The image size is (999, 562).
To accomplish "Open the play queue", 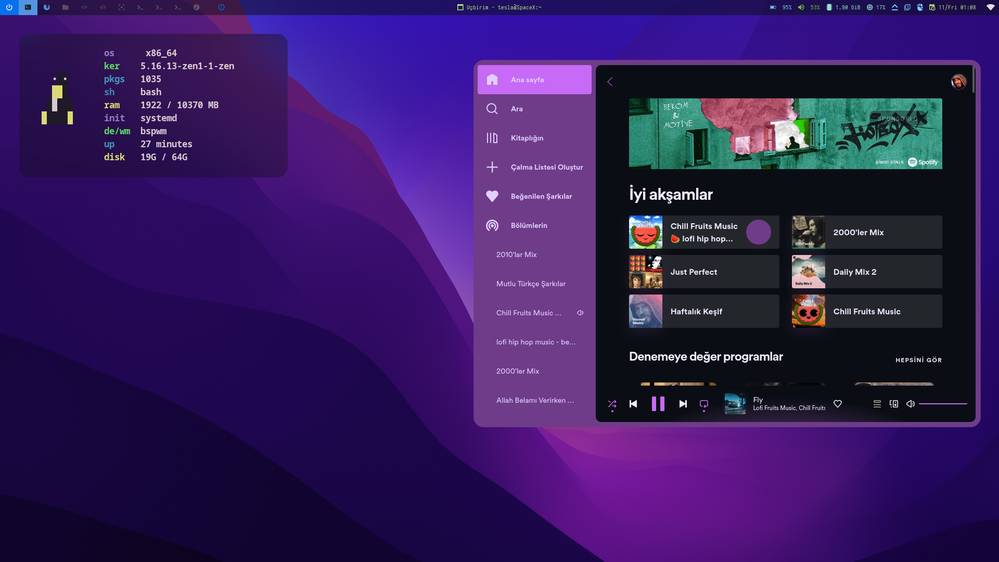I will pyautogui.click(x=877, y=404).
